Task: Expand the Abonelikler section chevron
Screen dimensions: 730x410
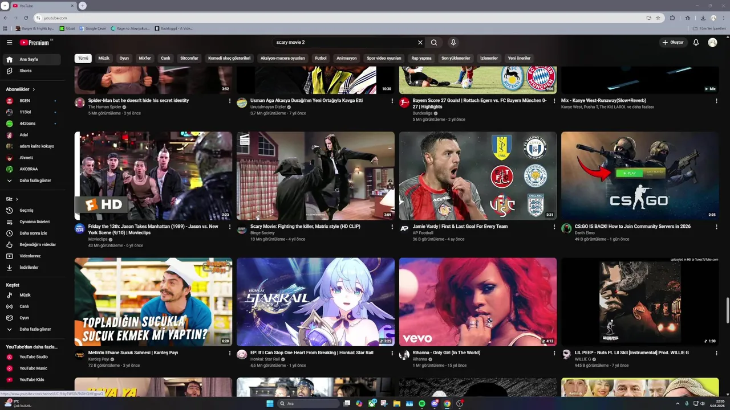Action: (x=34, y=89)
